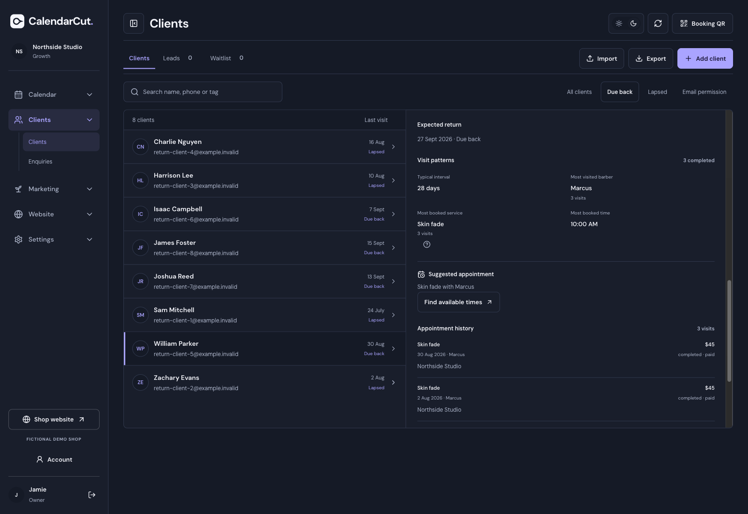Switch to dark theme moon icon

(633, 23)
